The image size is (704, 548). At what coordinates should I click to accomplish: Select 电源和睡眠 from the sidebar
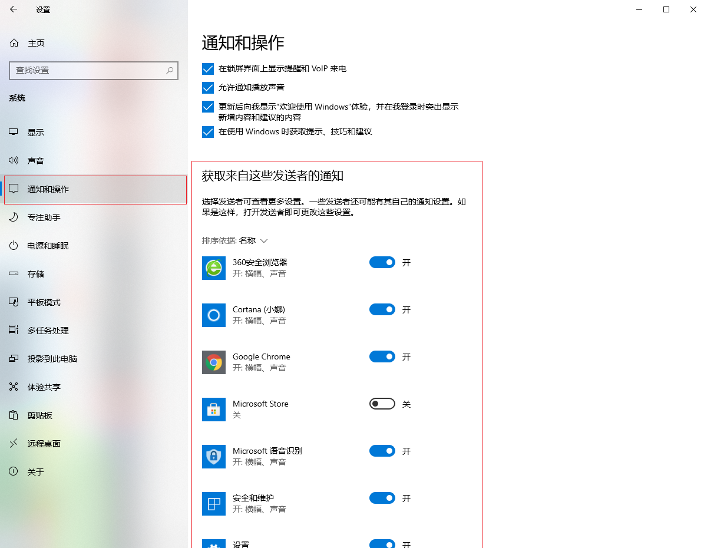48,246
